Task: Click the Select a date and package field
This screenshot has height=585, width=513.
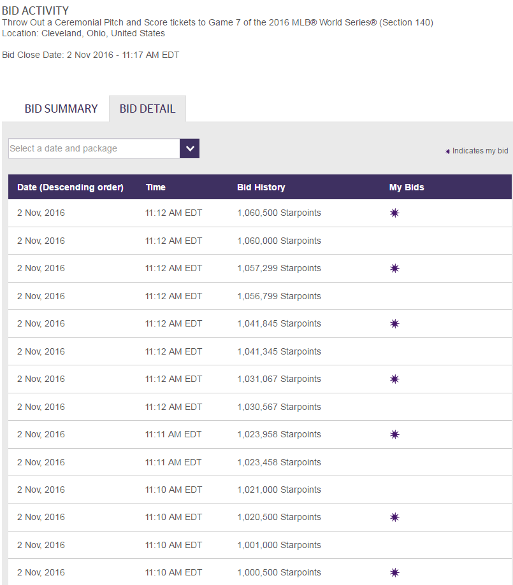Action: (94, 148)
